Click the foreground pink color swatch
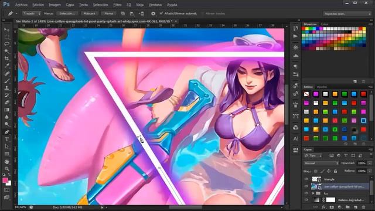Viewport: 375px width, 211px height. (x=5, y=181)
